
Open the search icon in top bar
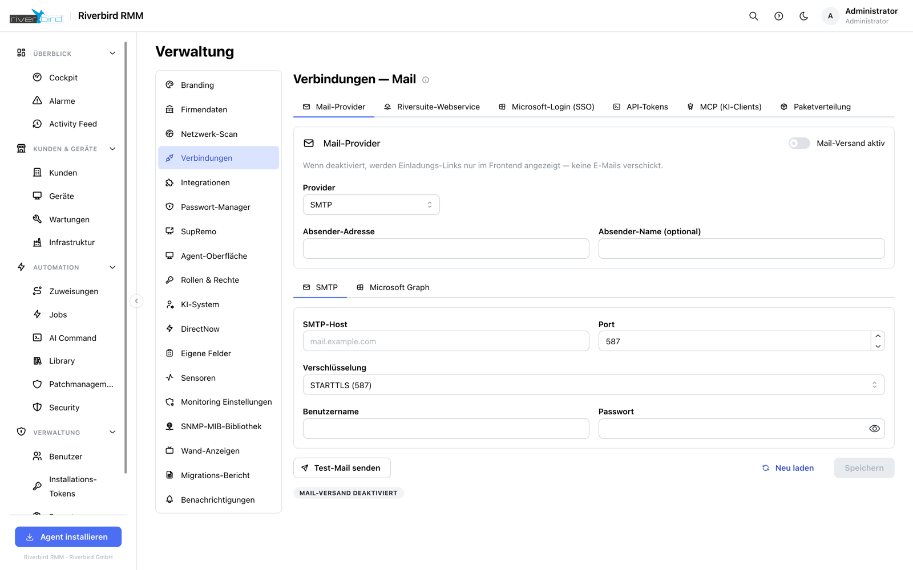coord(753,16)
